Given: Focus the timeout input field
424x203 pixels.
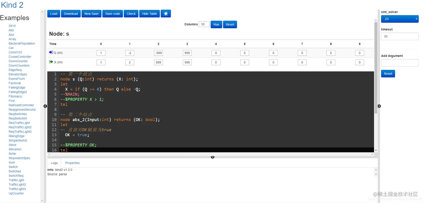Looking at the screenshot, I should pyautogui.click(x=400, y=36).
